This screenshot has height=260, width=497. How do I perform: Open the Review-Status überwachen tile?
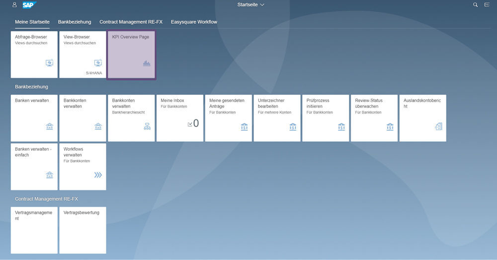pos(374,118)
